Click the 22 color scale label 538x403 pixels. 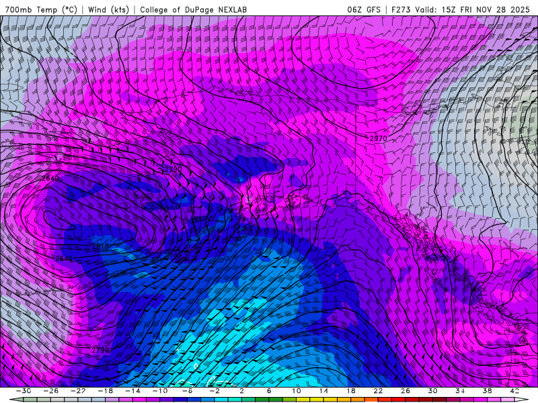point(378,391)
